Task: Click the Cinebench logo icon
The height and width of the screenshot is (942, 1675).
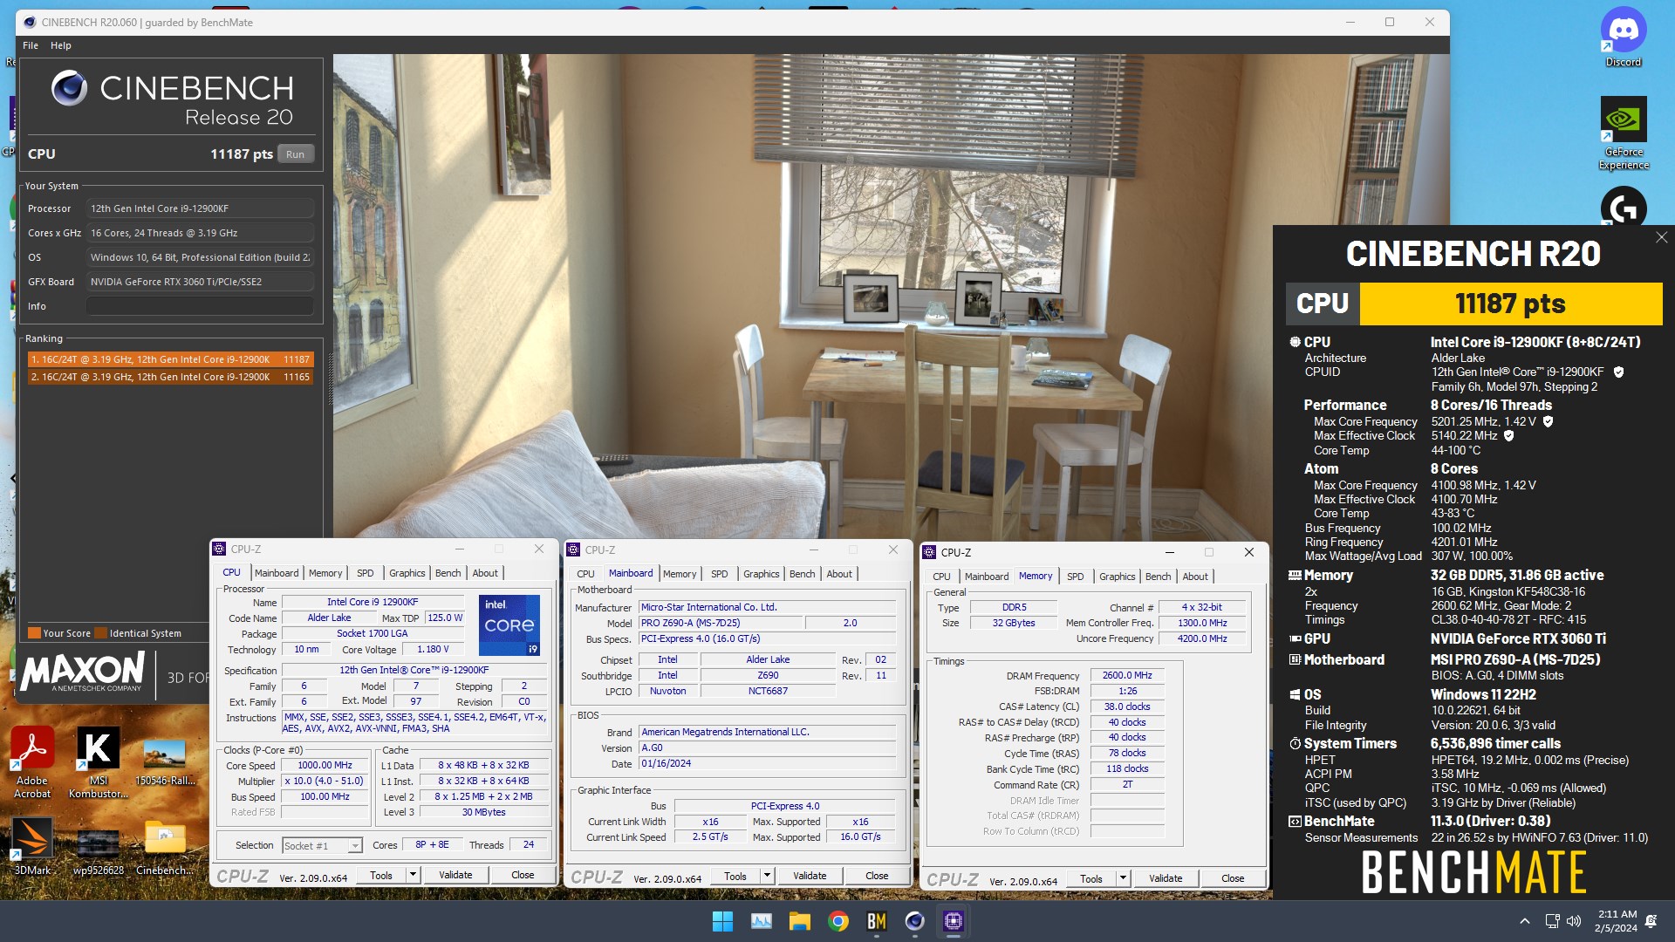Action: (x=69, y=88)
